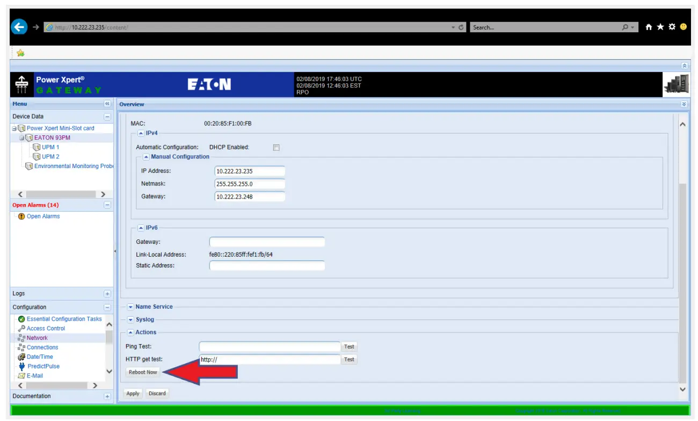Click the PredictPulse icon
Screen dimensions: 698x421
pos(21,366)
